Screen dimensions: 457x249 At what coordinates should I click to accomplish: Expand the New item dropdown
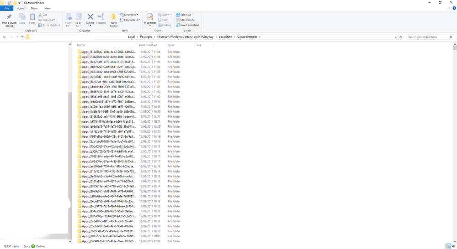129,15
